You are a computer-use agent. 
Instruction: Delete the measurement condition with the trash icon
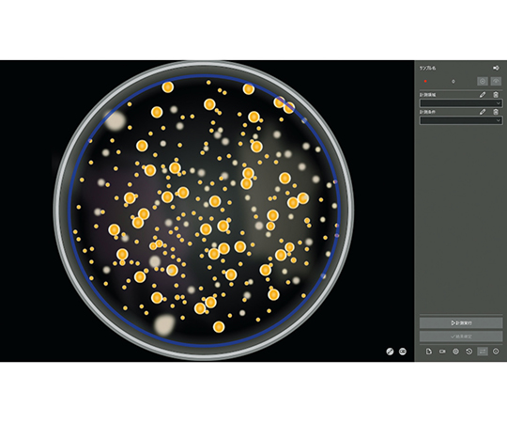click(496, 112)
